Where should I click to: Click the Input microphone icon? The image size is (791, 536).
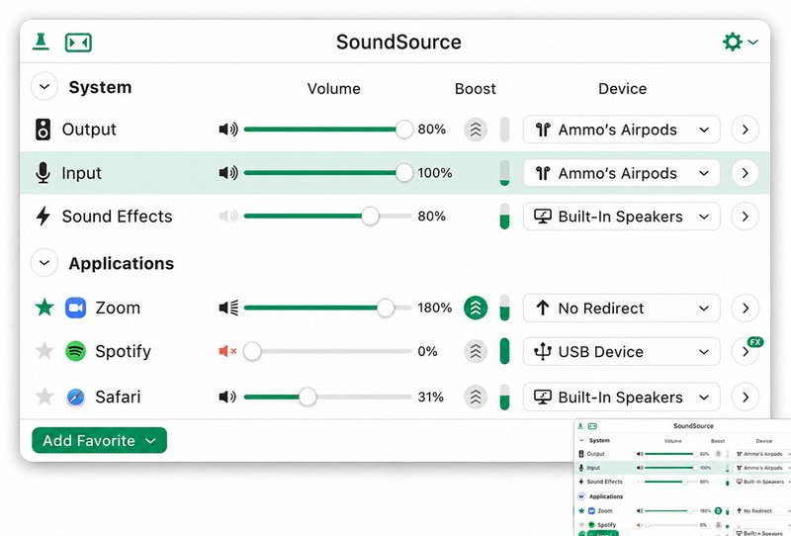pyautogui.click(x=43, y=173)
